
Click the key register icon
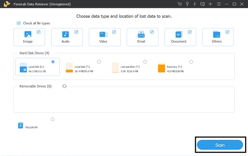click(x=187, y=4)
